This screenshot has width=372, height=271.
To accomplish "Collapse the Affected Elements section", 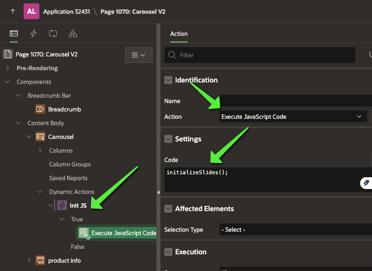I will (x=168, y=209).
